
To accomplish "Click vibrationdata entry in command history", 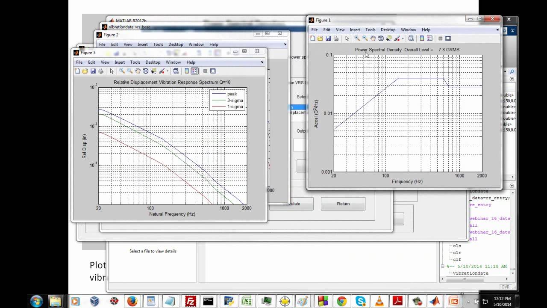I will click(471, 273).
